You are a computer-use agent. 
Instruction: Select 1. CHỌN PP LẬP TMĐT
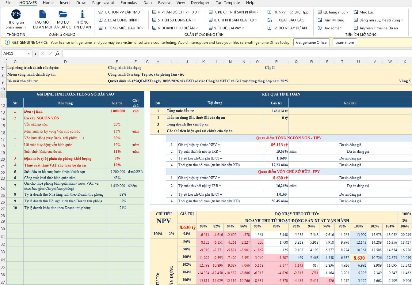[x=120, y=12]
